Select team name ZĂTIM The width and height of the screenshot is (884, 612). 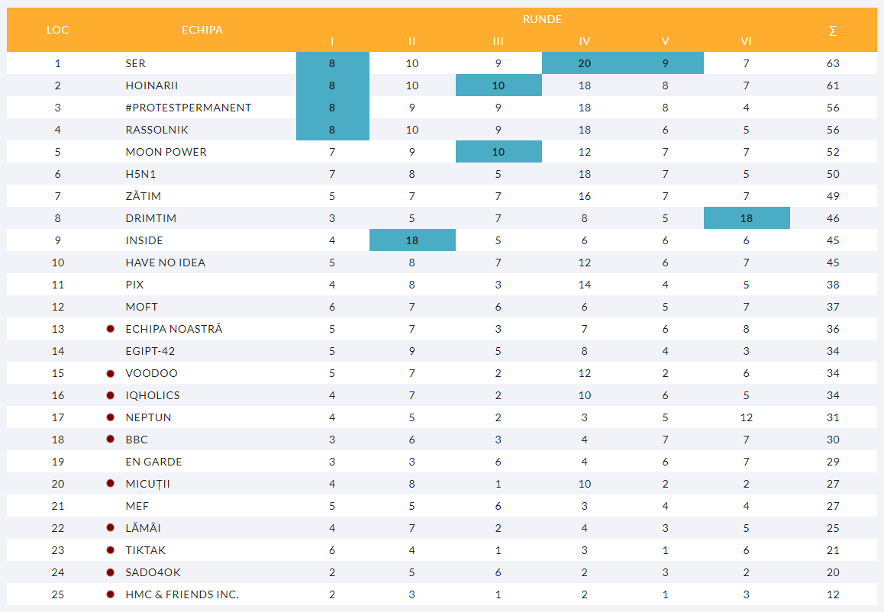pyautogui.click(x=144, y=196)
